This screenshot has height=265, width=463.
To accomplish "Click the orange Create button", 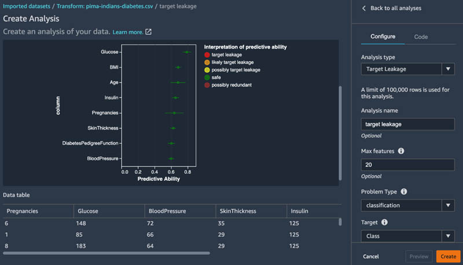I will click(x=448, y=256).
